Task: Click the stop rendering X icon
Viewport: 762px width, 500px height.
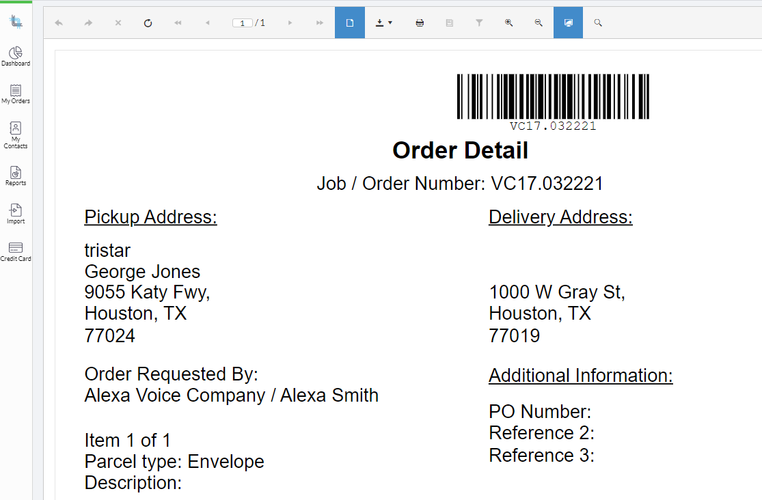Action: [118, 23]
